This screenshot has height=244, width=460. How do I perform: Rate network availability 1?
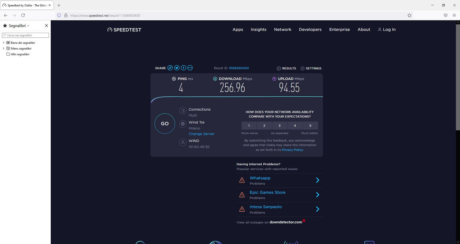click(x=249, y=125)
